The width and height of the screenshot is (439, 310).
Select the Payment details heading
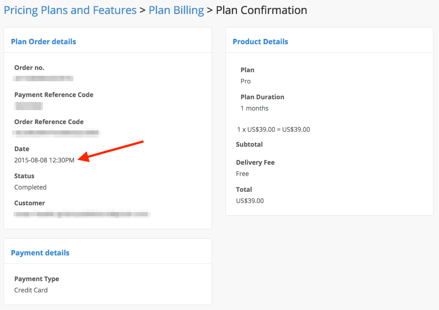(x=40, y=253)
